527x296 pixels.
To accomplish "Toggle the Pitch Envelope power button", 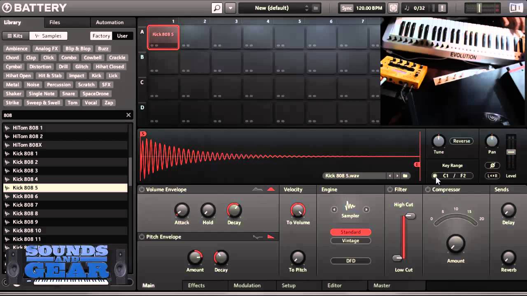I will pos(142,237).
